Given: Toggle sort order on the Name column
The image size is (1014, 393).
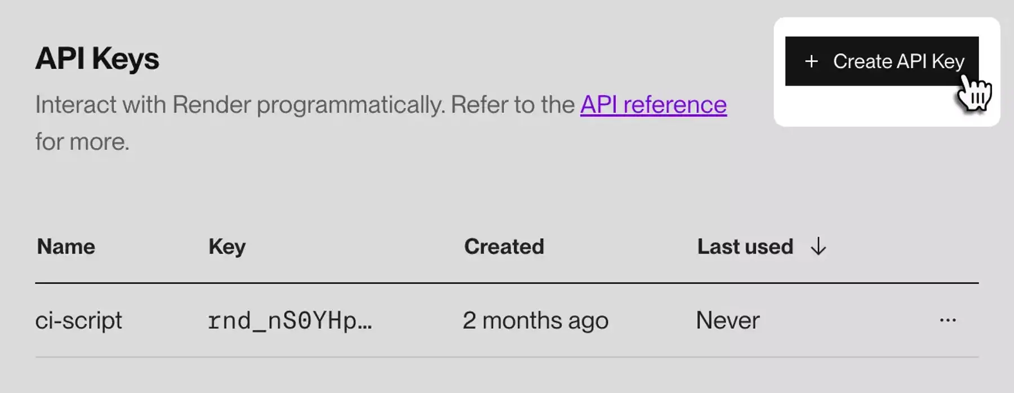Looking at the screenshot, I should pos(65,246).
